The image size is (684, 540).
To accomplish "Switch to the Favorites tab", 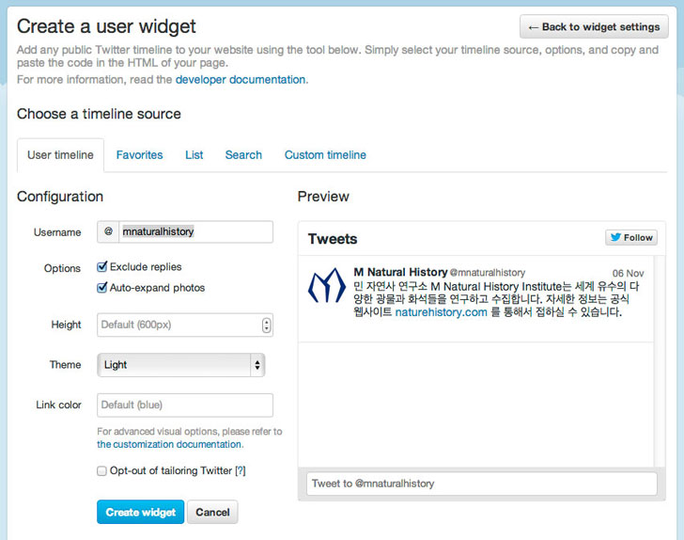I will [x=139, y=155].
